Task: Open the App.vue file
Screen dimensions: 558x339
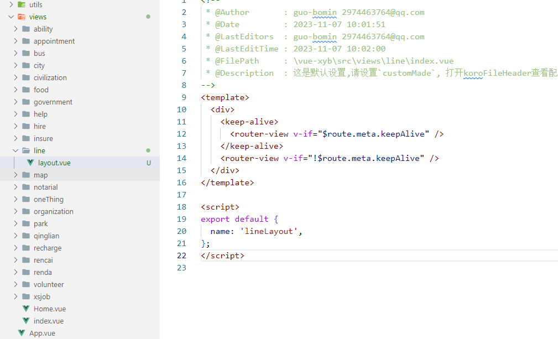Action: coord(42,333)
